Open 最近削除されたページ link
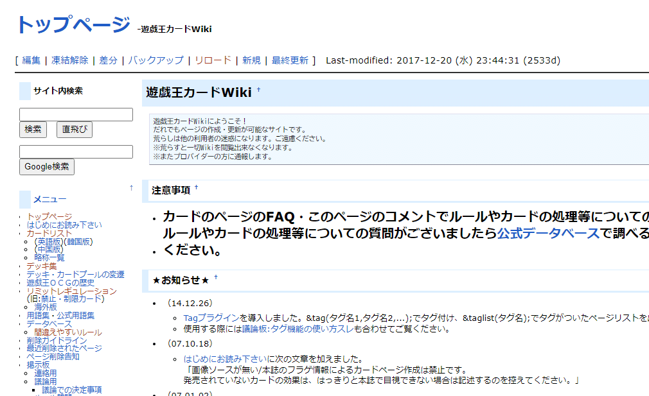The image size is (649, 396). 64,348
